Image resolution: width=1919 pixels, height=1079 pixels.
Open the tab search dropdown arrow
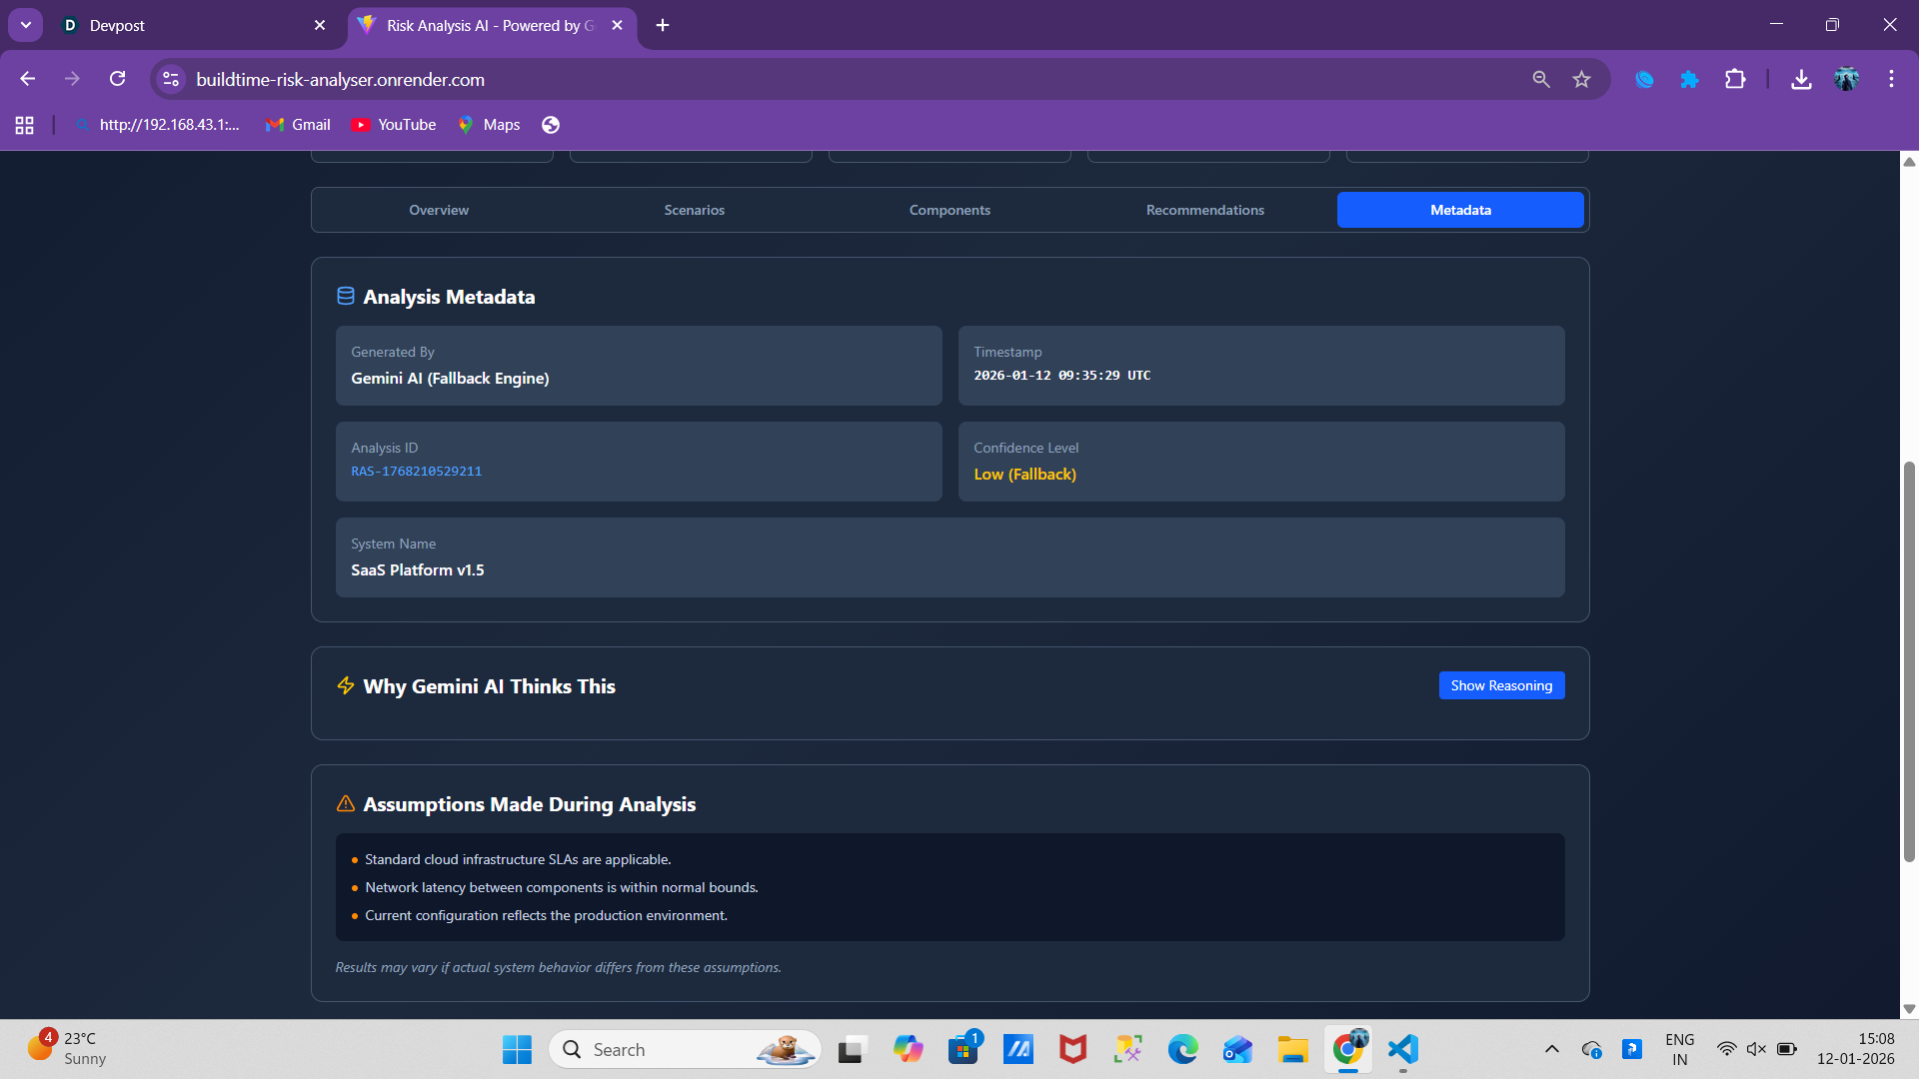26,25
